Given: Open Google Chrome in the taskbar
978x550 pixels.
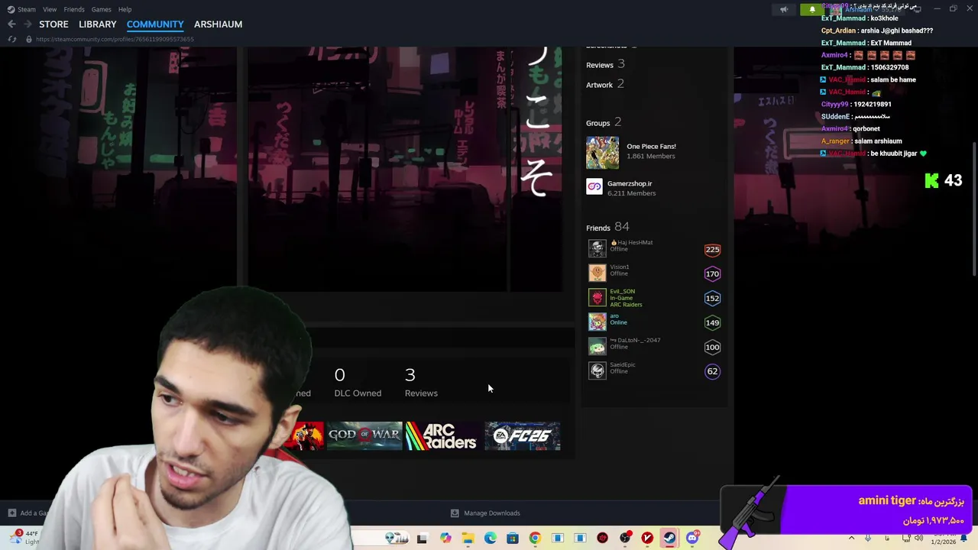Looking at the screenshot, I should 535,539.
